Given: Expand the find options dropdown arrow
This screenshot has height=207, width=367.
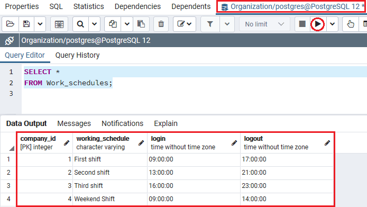Looking at the screenshot, I should pyautogui.click(x=94, y=24).
